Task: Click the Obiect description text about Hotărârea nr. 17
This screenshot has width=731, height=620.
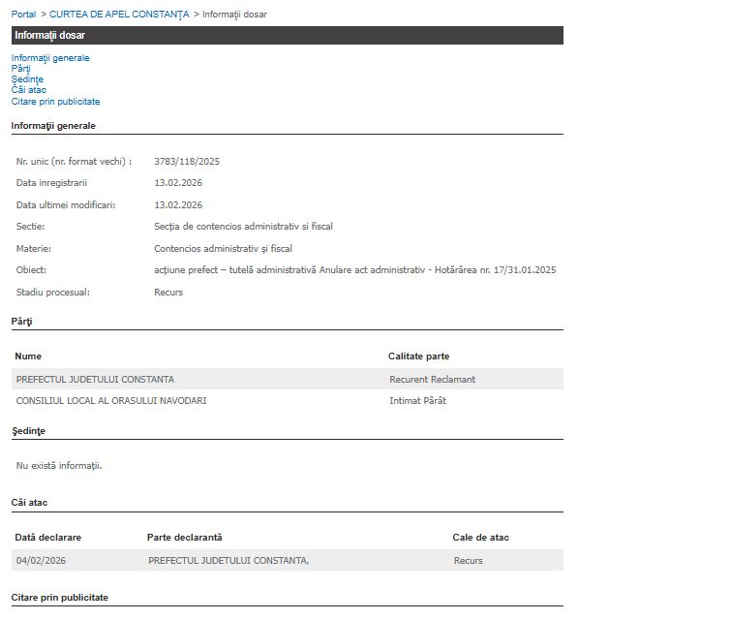Action: (x=354, y=270)
